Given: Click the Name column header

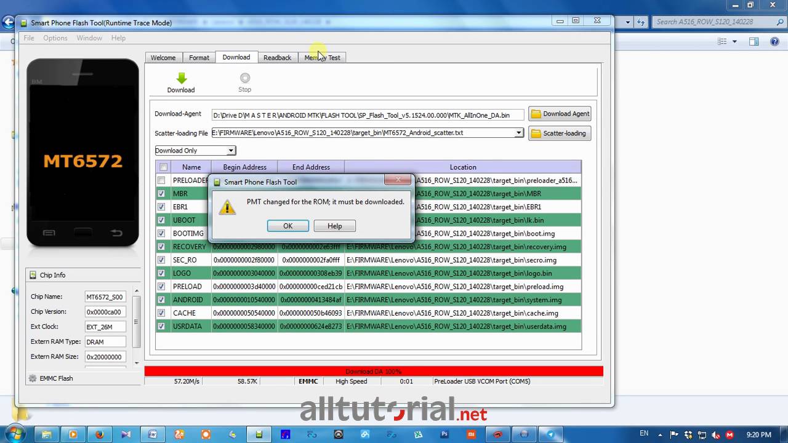Looking at the screenshot, I should point(191,167).
